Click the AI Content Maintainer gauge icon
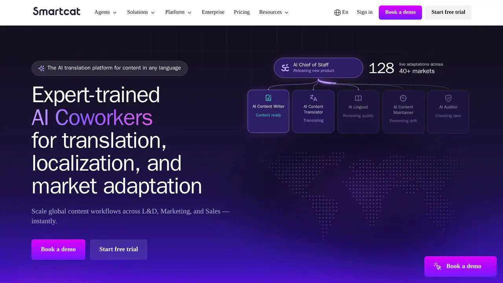 tap(403, 98)
